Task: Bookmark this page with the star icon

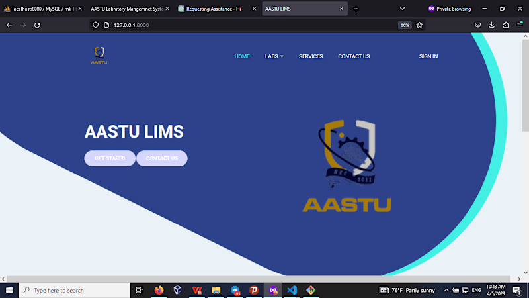Action: 419,25
